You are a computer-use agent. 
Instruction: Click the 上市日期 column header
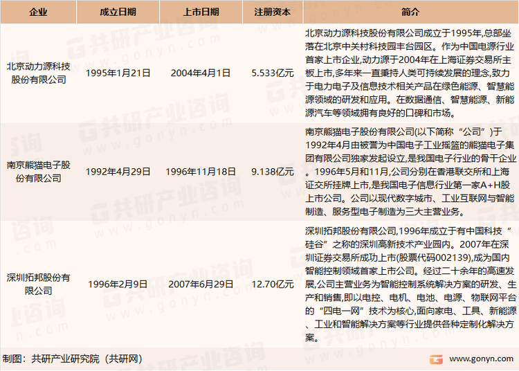(x=201, y=12)
